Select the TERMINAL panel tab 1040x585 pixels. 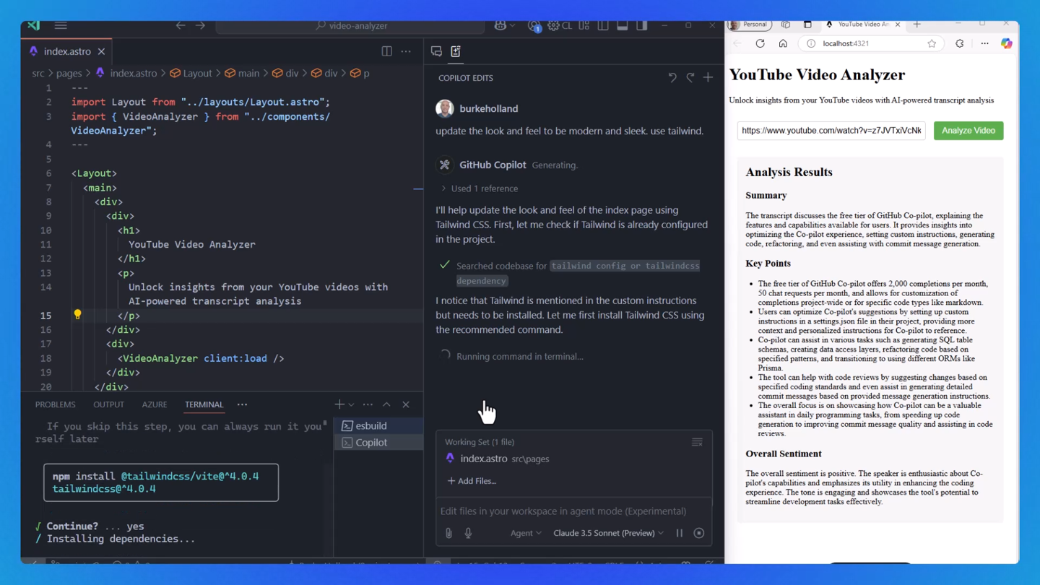pyautogui.click(x=204, y=404)
